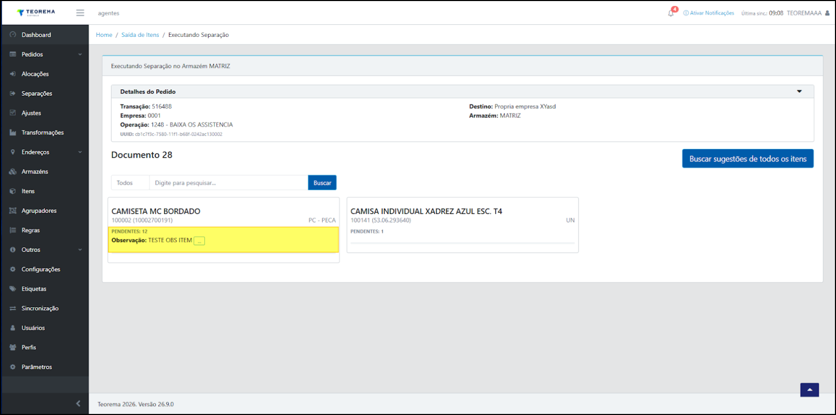Click the Saída de Itens breadcrumb link
Viewport: 836px width, 415px height.
[140, 35]
